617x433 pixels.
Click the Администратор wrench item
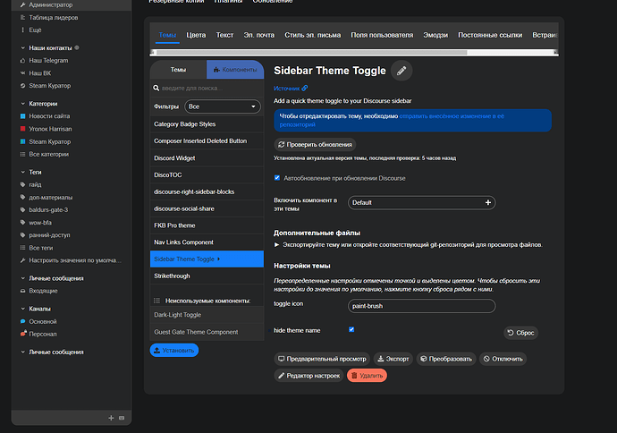[50, 4]
